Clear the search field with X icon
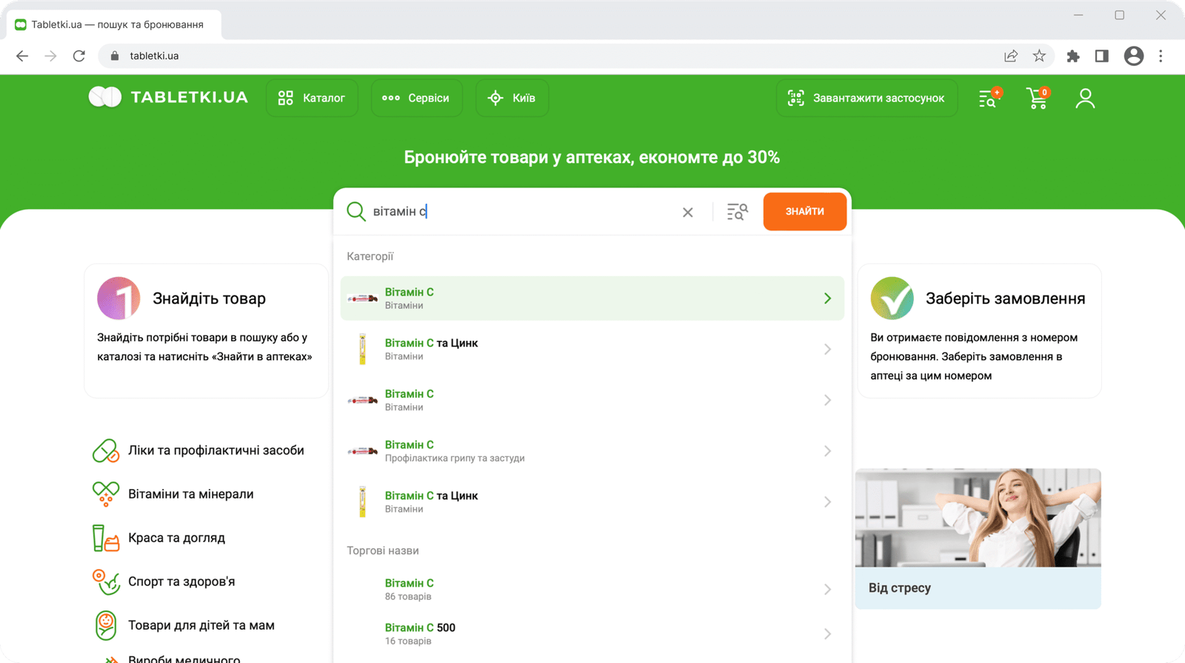 [x=687, y=213]
